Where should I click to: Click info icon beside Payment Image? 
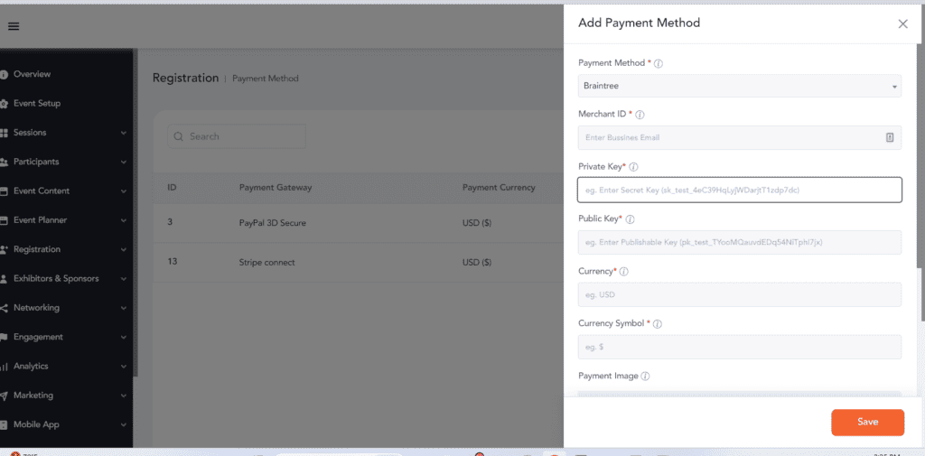click(x=645, y=376)
